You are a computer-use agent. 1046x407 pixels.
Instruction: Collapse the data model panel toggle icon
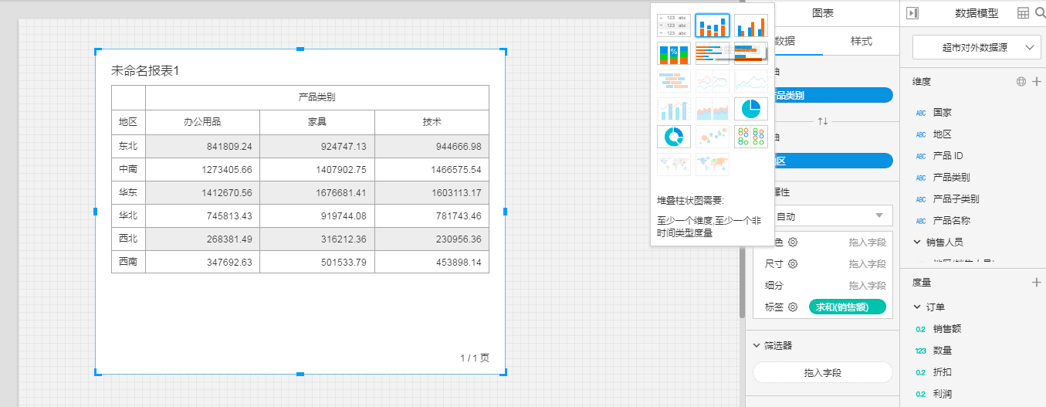click(x=912, y=13)
